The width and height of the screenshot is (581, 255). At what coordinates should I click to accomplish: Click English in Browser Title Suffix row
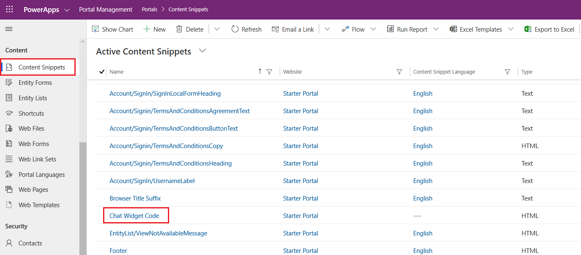pyautogui.click(x=423, y=198)
